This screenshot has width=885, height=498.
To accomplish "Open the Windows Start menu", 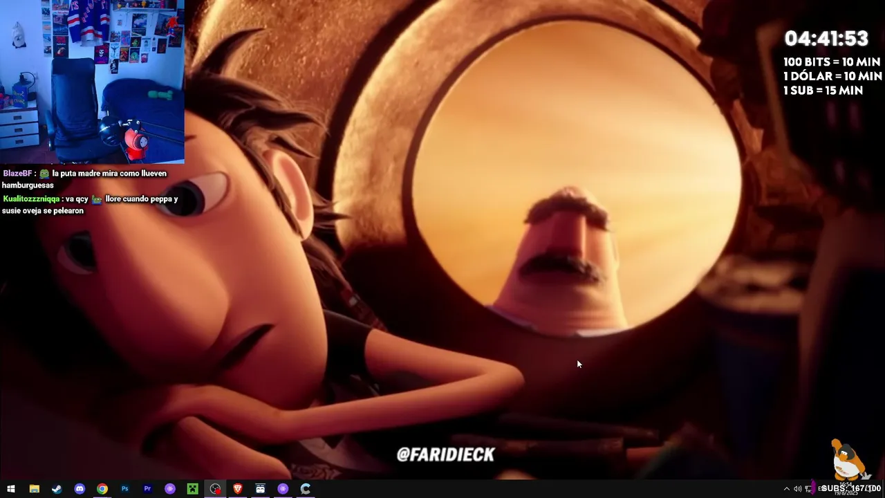I will pyautogui.click(x=11, y=489).
